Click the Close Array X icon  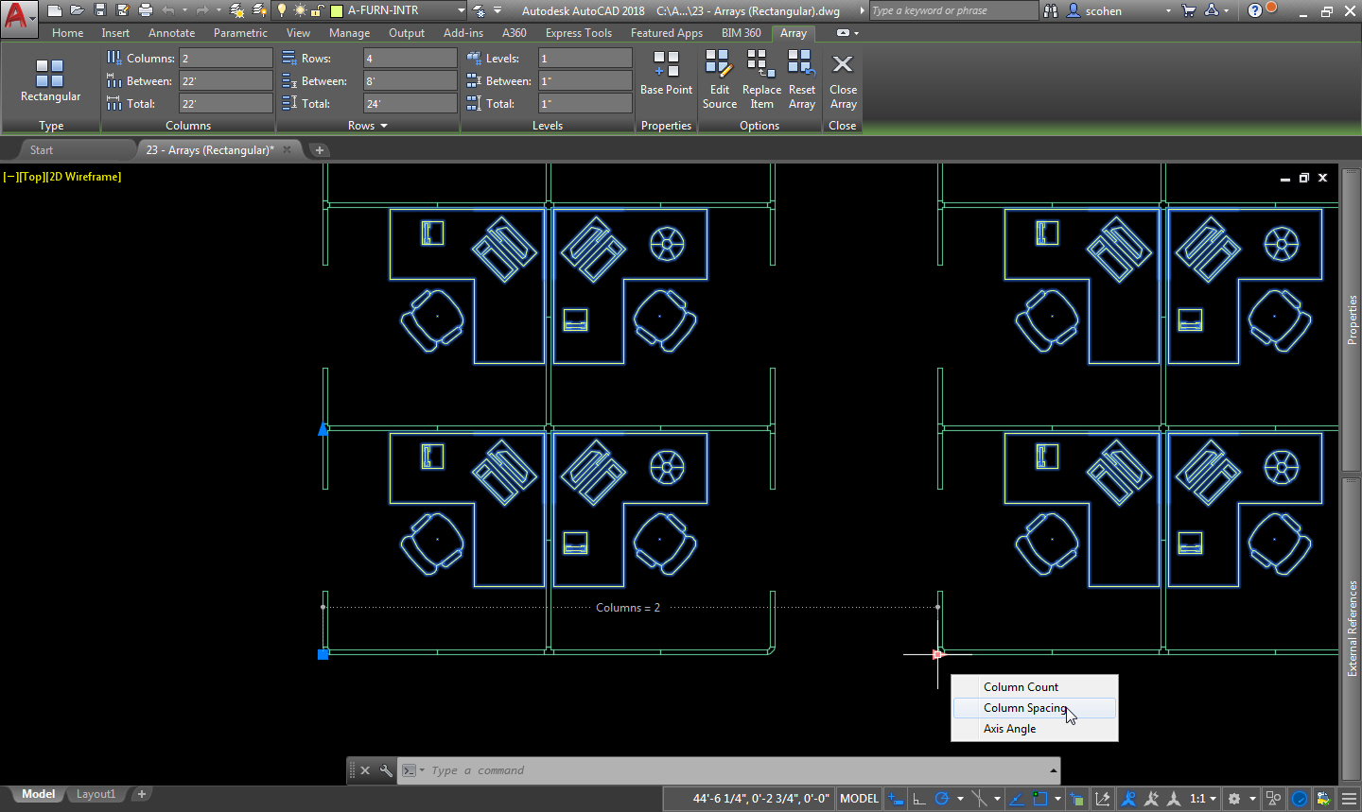click(x=842, y=62)
